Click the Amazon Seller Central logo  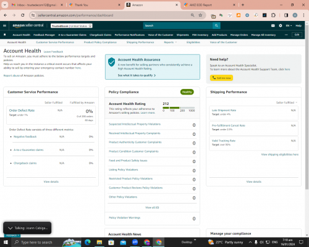tap(28, 25)
